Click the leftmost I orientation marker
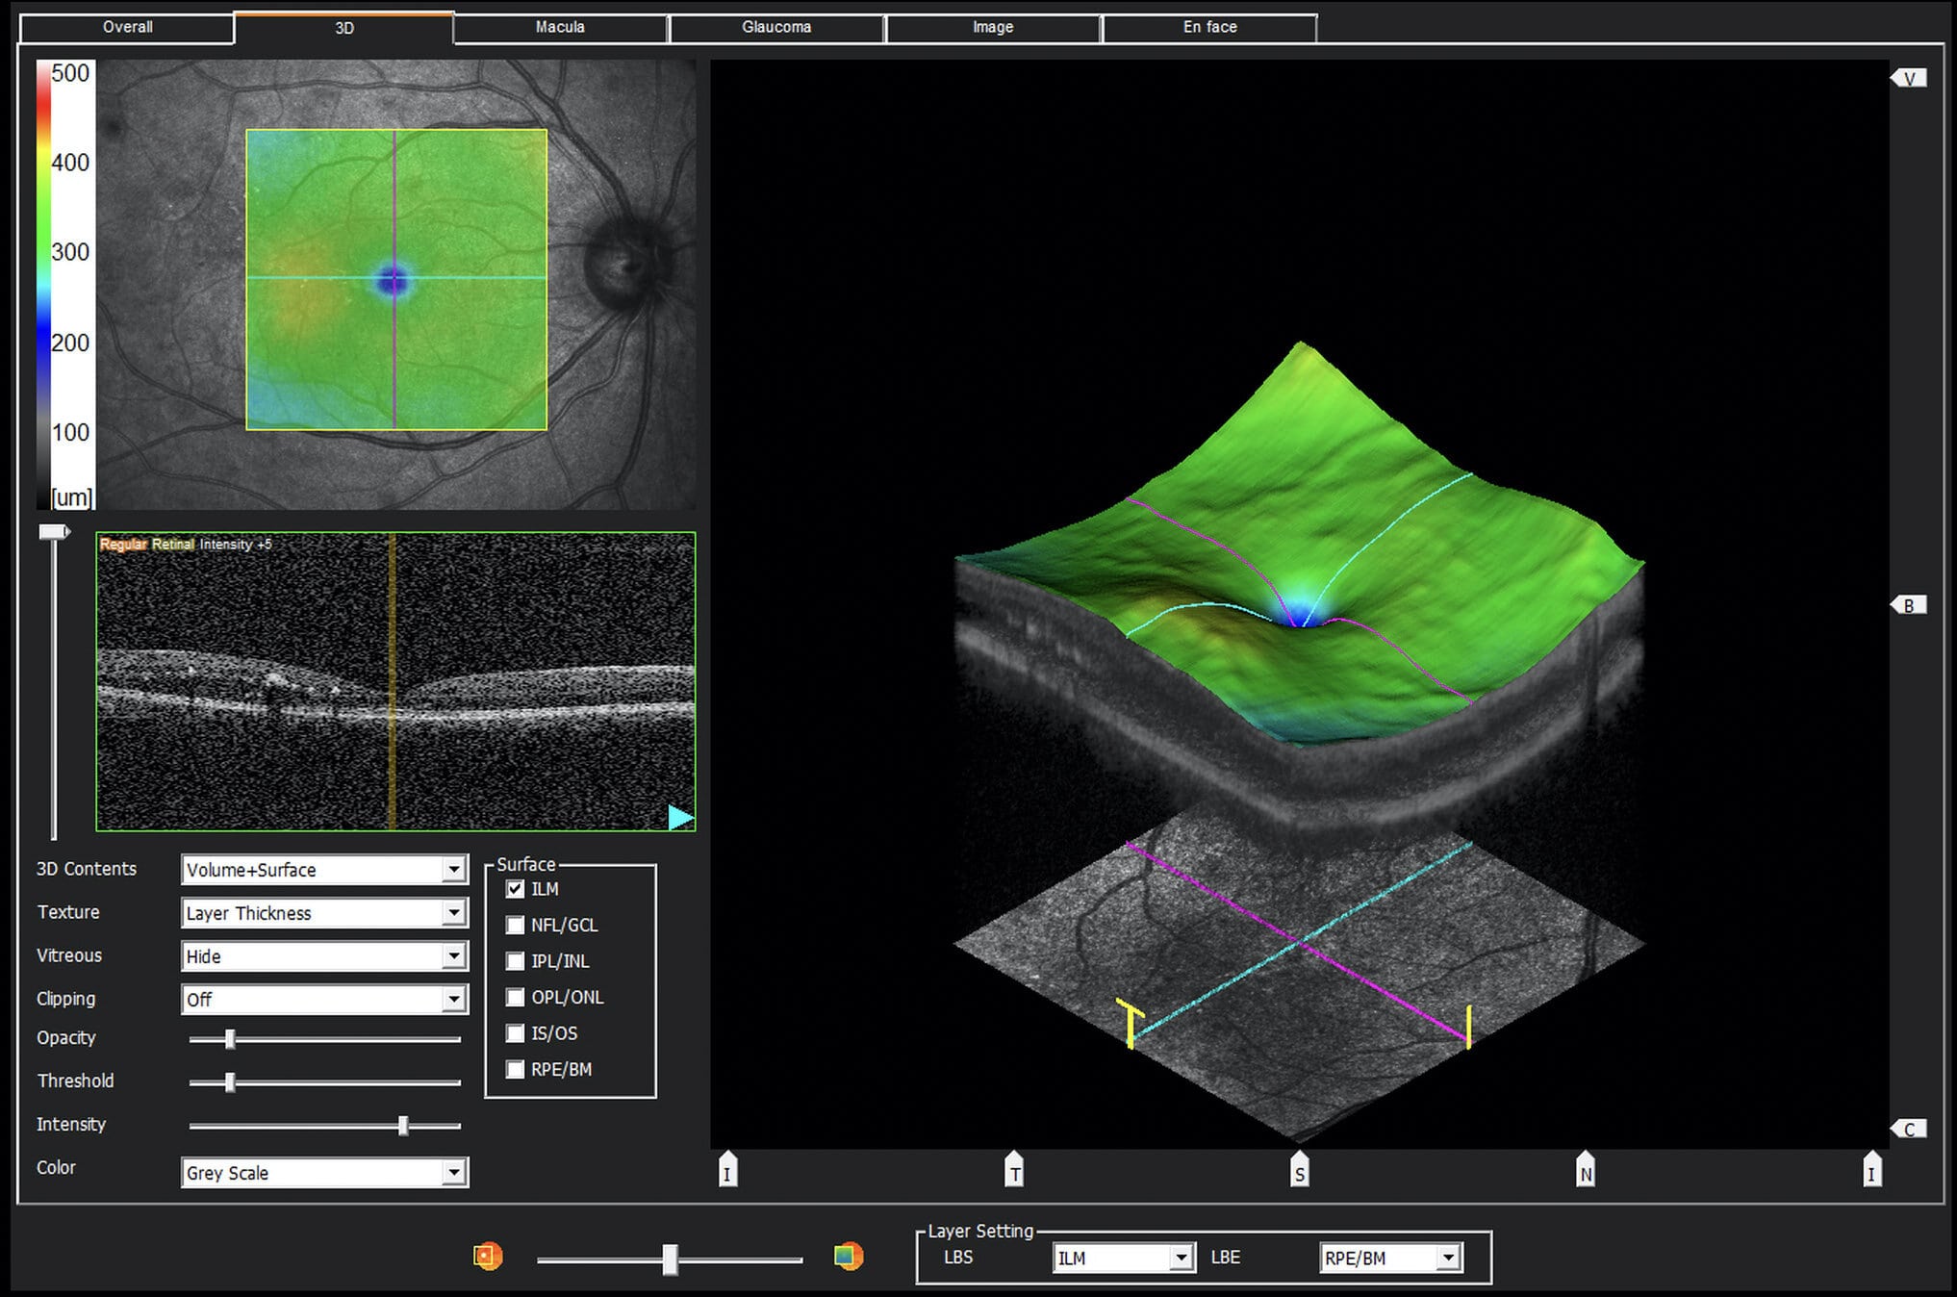 click(728, 1169)
